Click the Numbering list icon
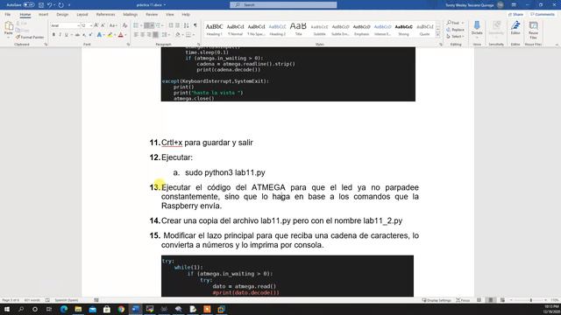This screenshot has width=561, height=315. 147,25
